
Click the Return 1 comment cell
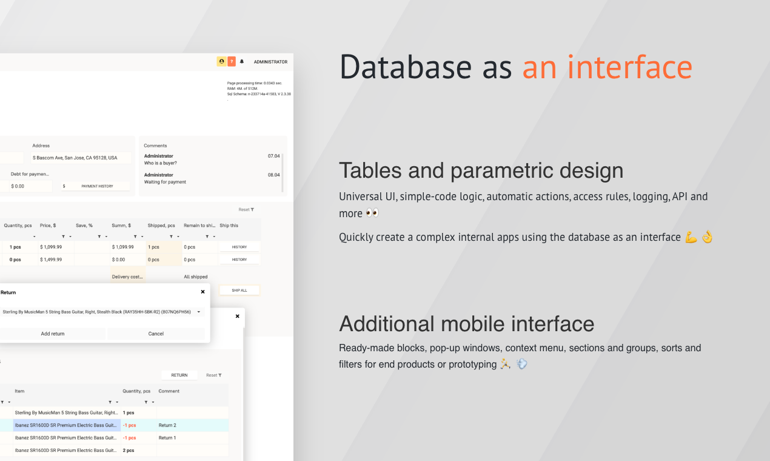click(193, 437)
